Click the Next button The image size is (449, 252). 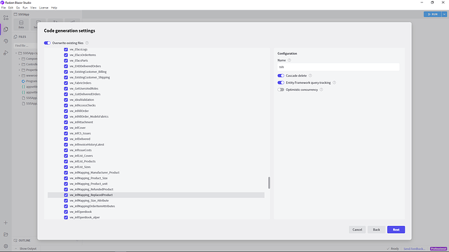click(396, 229)
